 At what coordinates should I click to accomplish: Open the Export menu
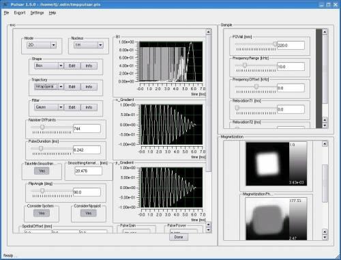point(20,13)
